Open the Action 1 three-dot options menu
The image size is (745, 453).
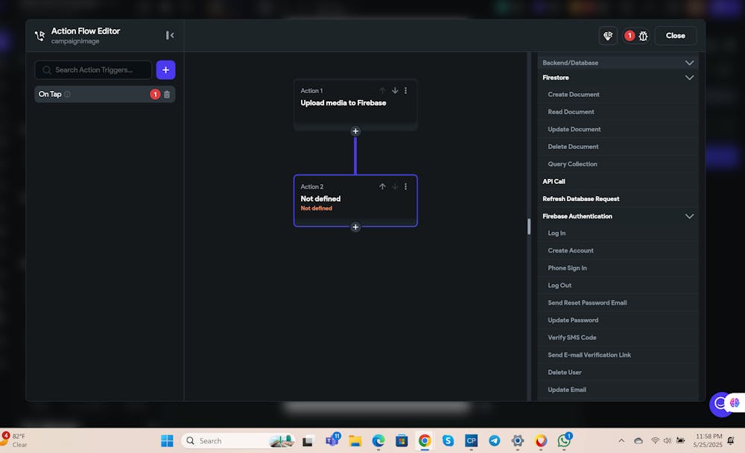[406, 90]
